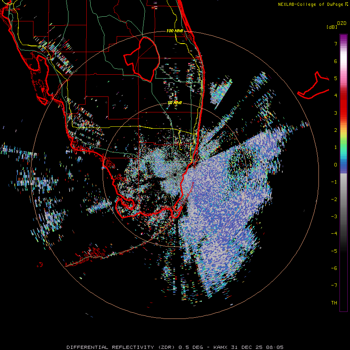
Task: Click the DZD product label above the color bar
Action: point(342,23)
